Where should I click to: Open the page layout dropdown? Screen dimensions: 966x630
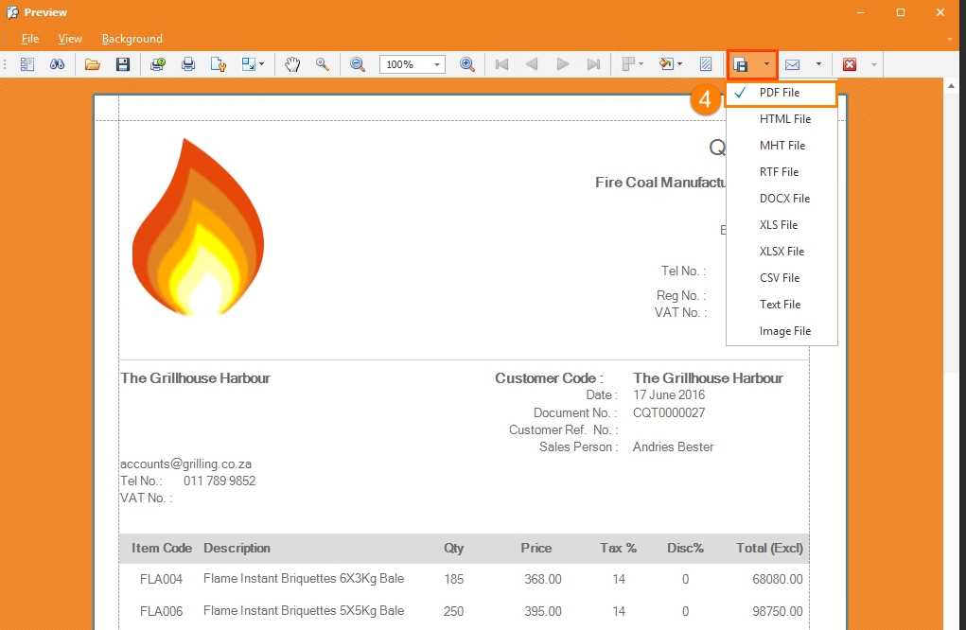pos(631,63)
